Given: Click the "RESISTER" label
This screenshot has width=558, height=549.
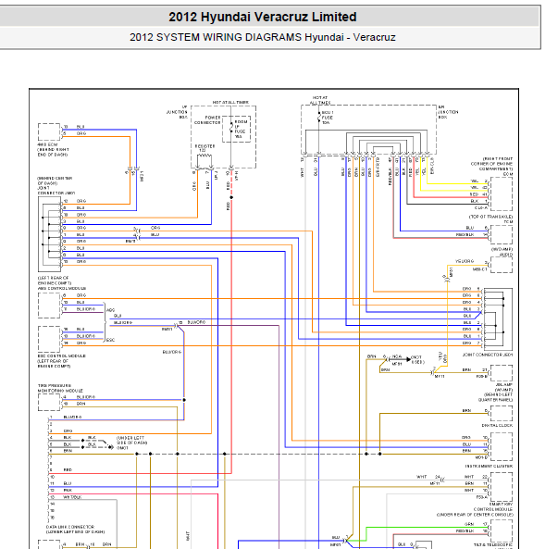Looking at the screenshot, I should pos(205,148).
